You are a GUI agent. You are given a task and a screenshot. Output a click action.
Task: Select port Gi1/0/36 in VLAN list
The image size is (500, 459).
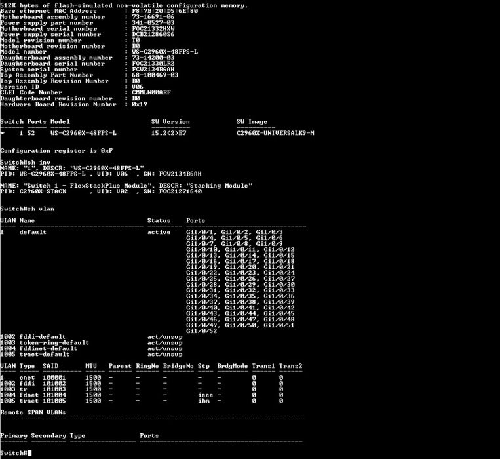tap(279, 296)
